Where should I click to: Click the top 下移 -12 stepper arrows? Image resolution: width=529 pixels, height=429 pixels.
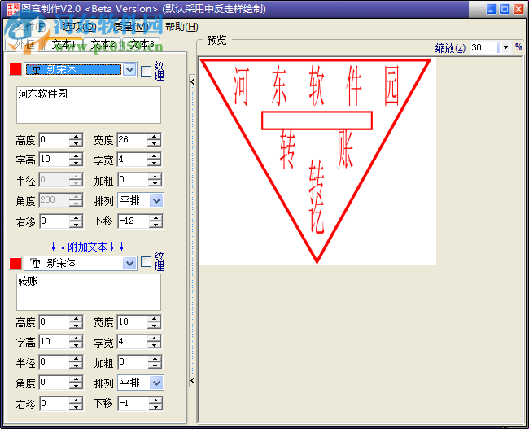pos(156,221)
